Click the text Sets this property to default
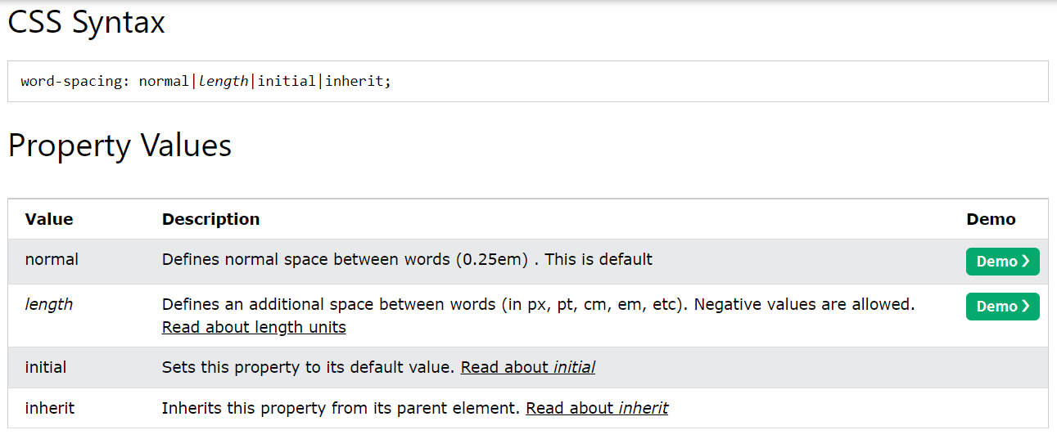This screenshot has width=1057, height=439. [308, 367]
